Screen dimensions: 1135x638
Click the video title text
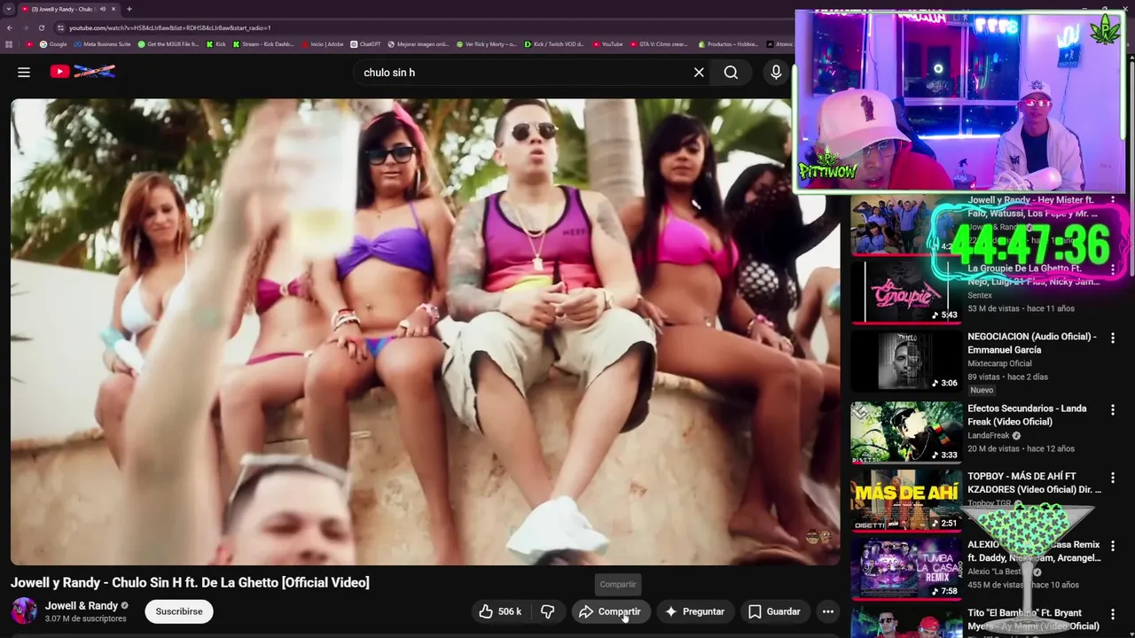(x=190, y=582)
